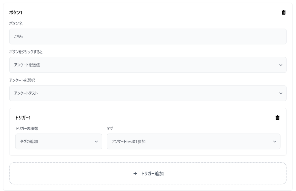296x191 pixels.
Task: Click the ボタン1 heading text
Action: tap(16, 13)
